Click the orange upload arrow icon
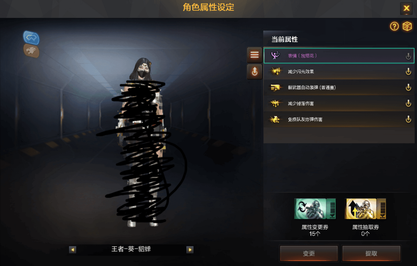Screen dimensions: 417x266 (x=254, y=71)
